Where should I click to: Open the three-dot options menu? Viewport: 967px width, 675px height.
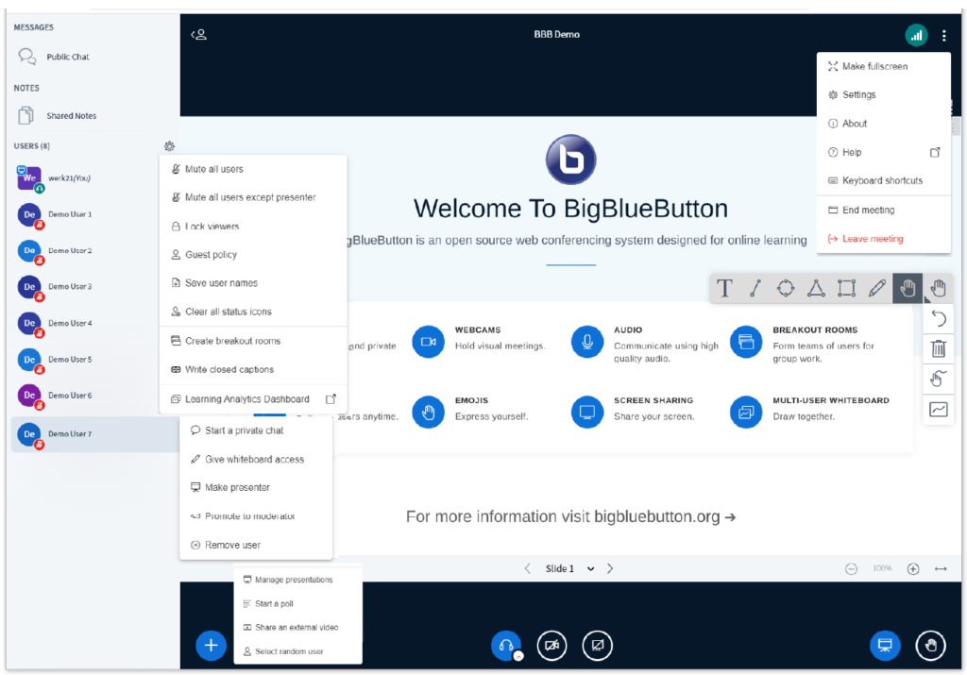click(943, 34)
